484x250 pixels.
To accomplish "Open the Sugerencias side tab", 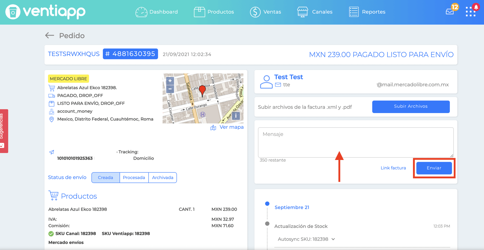I will [4, 131].
